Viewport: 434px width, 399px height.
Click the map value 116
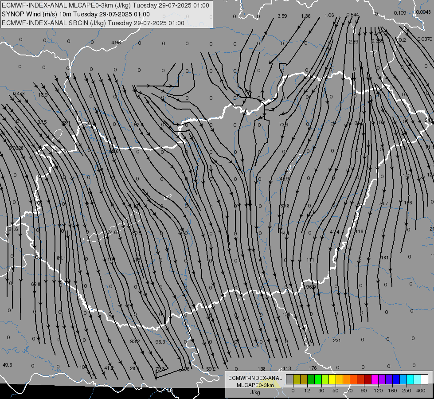coord(359,231)
